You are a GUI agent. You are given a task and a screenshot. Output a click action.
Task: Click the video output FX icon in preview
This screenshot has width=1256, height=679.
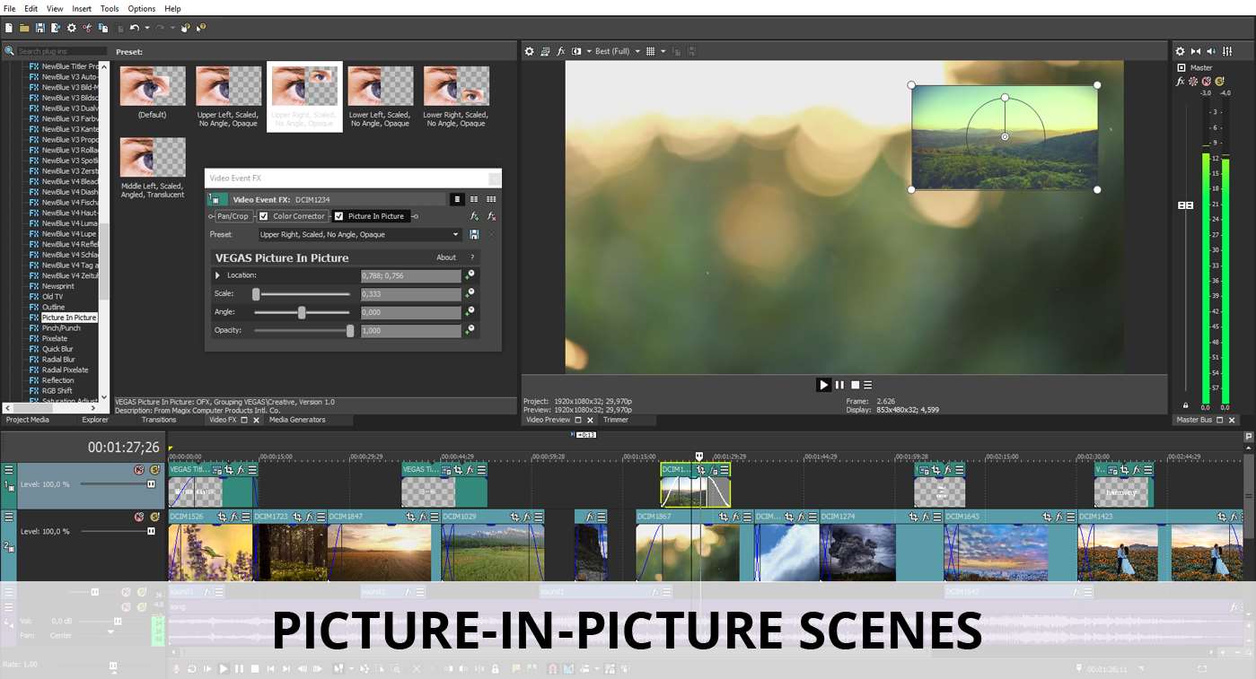click(x=561, y=51)
